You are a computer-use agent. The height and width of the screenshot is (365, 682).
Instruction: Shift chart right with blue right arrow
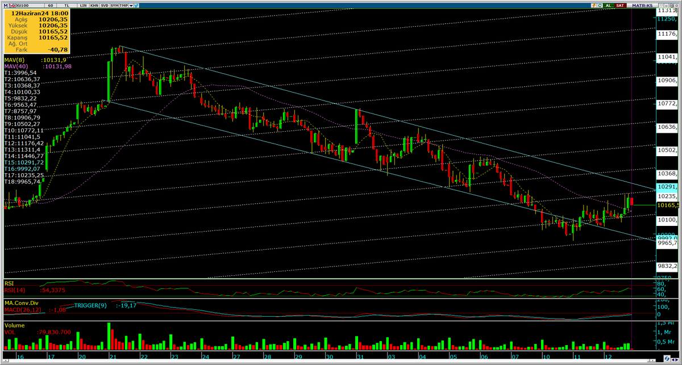pos(677,359)
